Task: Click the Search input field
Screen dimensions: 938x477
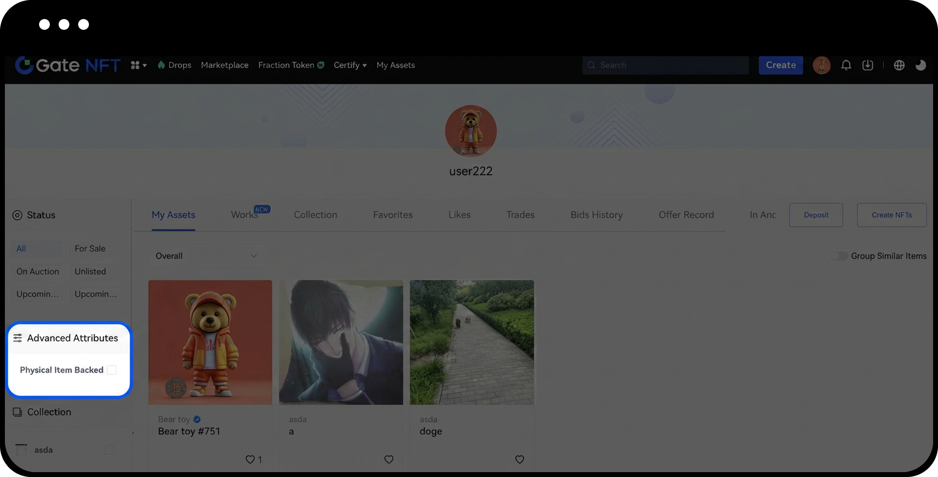Action: click(x=665, y=65)
